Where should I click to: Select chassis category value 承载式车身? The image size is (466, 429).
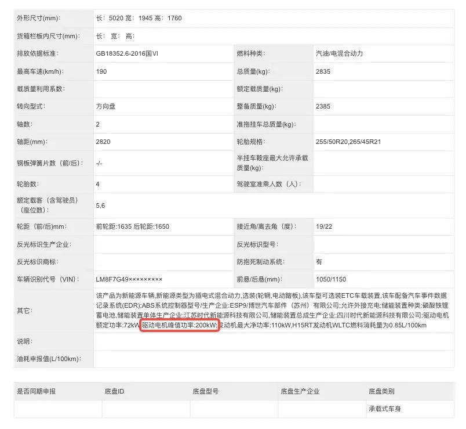385,409
